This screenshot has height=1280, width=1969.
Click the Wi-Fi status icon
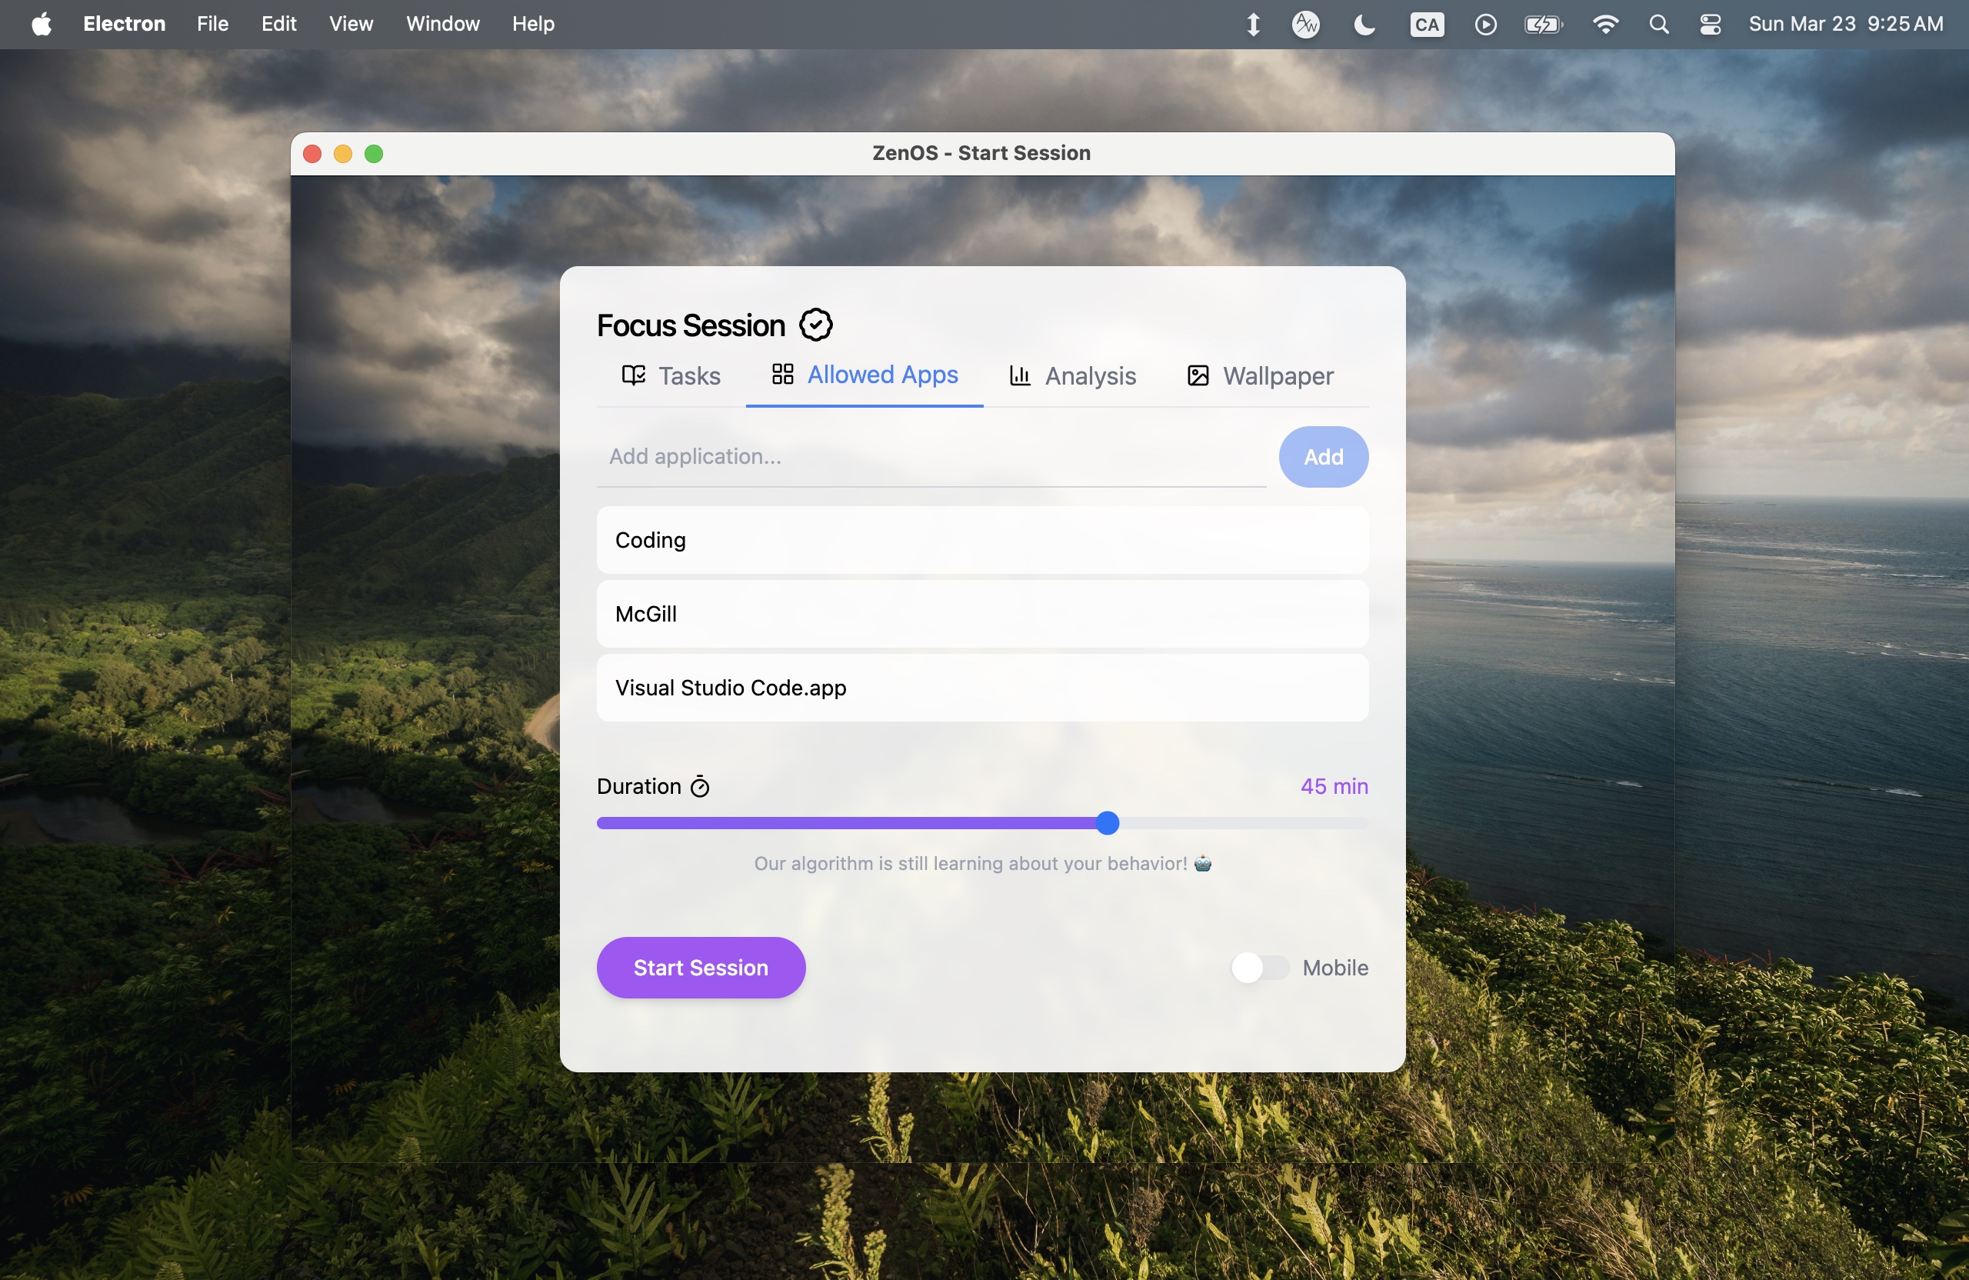point(1604,24)
